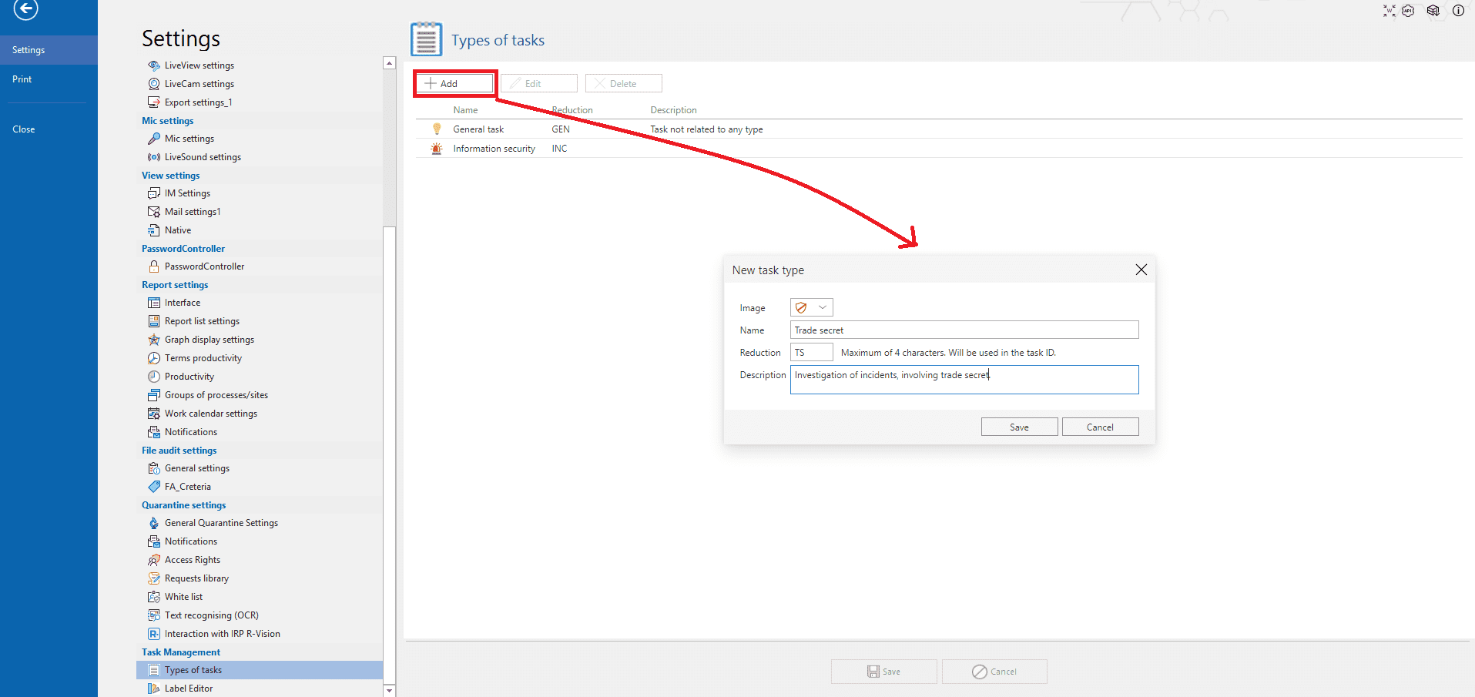Viewport: 1475px width, 697px height.
Task: Open Notifications under Report settings
Action: 191,432
